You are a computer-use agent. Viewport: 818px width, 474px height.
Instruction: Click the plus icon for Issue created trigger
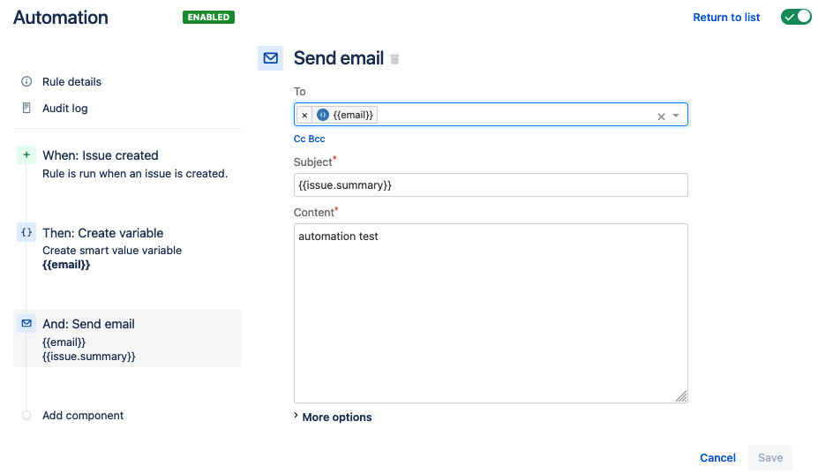coord(26,155)
